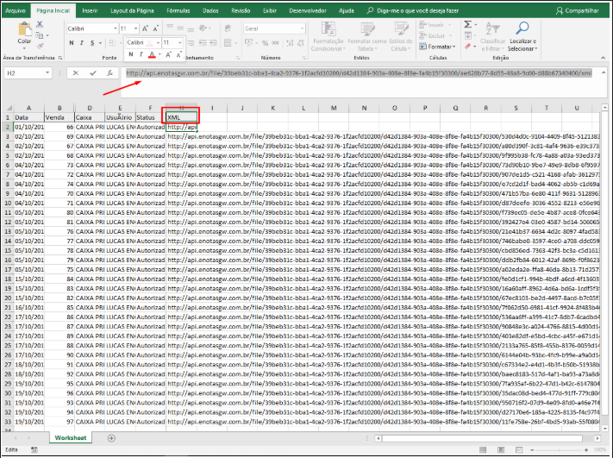This screenshot has width=613, height=458.
Task: Increase font size in the ribbon Fonte group
Action: pyautogui.click(x=145, y=28)
